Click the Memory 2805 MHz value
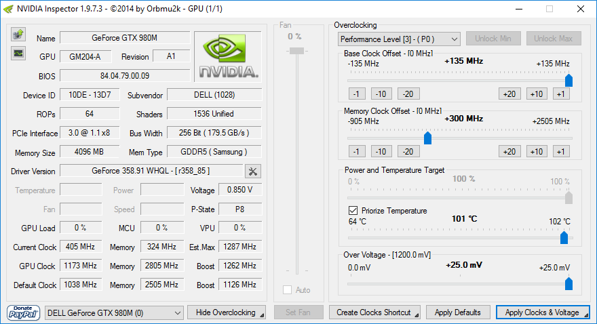The height and width of the screenshot is (324, 597). tap(162, 266)
